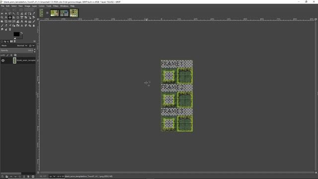Select the Eraser tool
Screen dimensions: 318x179
tap(6, 25)
